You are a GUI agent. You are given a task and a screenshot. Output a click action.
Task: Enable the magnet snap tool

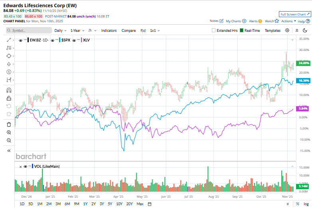(9, 90)
